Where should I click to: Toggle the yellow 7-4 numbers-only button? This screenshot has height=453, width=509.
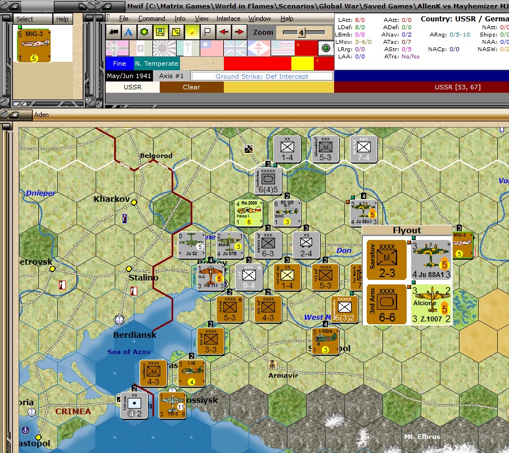tap(176, 32)
